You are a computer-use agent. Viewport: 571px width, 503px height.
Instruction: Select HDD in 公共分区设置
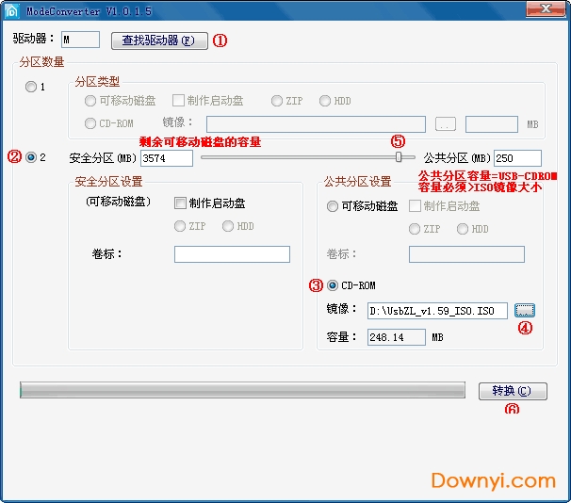tap(463, 229)
